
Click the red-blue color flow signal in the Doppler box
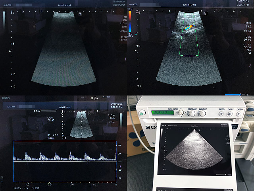coord(190,27)
